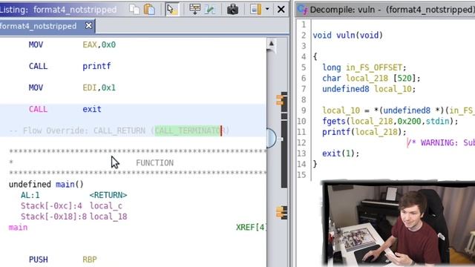This screenshot has width=475, height=267.
Task: Click the Copy icon in Listing toolbar
Action: (134, 10)
